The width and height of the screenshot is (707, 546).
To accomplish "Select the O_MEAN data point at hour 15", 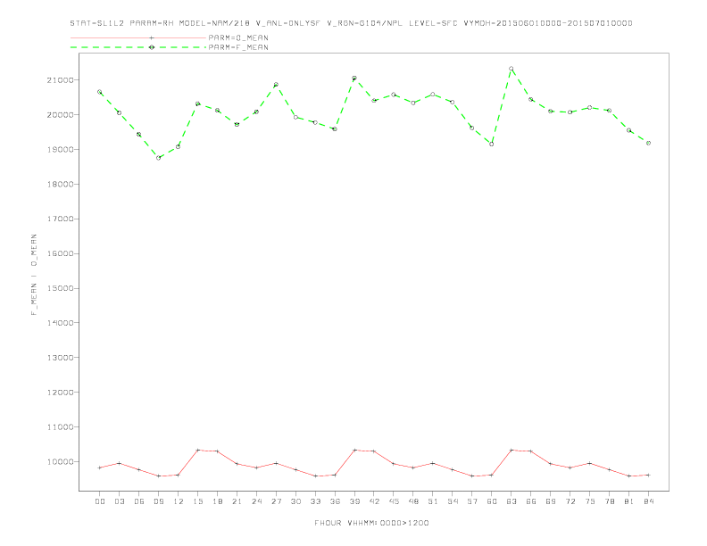I will click(197, 450).
